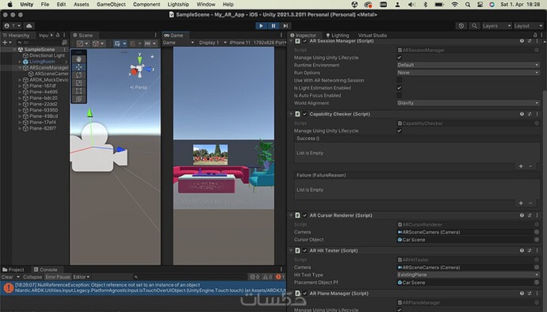Toggle Collapse in the Console
The height and width of the screenshot is (312, 547).
[32, 277]
